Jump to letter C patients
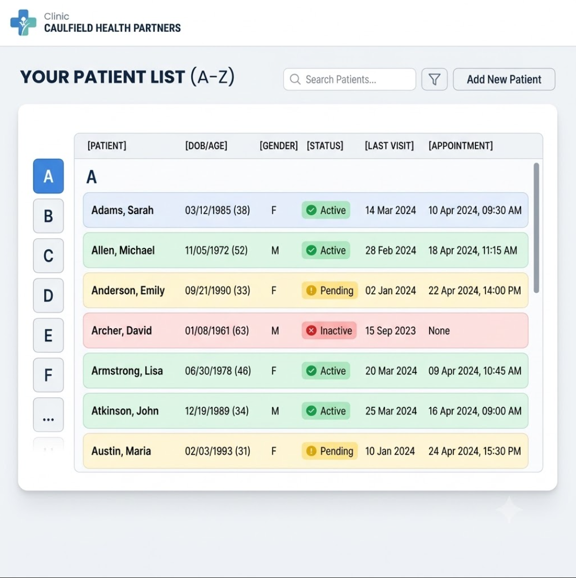Viewport: 576px width, 578px height. (x=48, y=256)
